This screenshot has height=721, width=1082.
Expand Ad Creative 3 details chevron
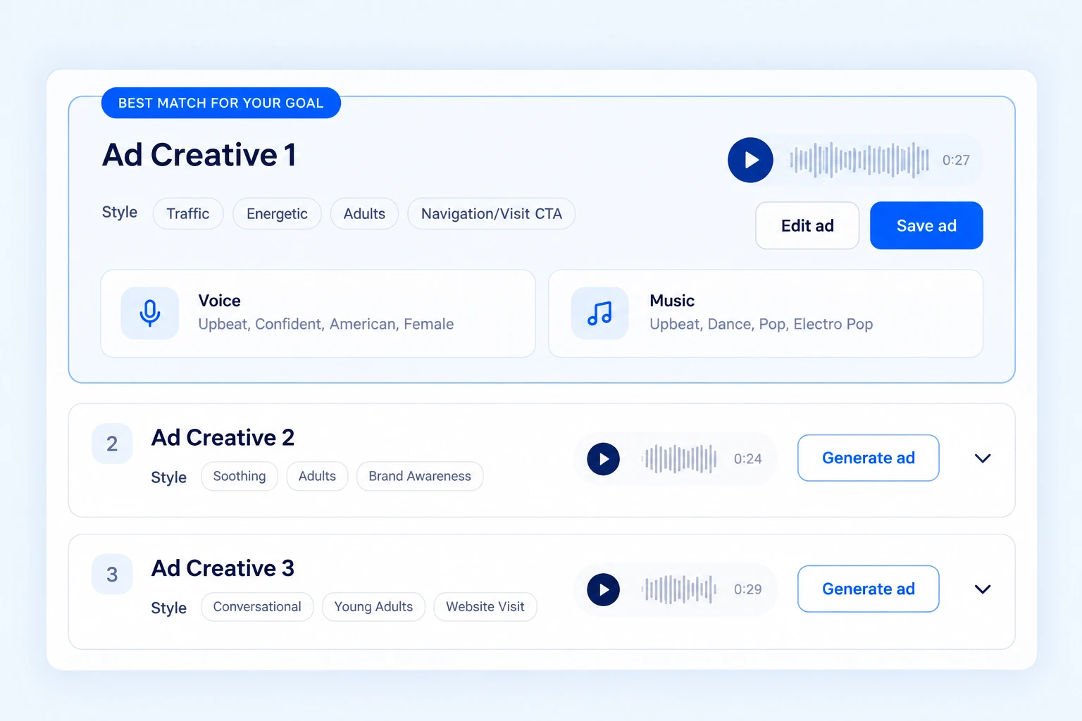point(983,589)
